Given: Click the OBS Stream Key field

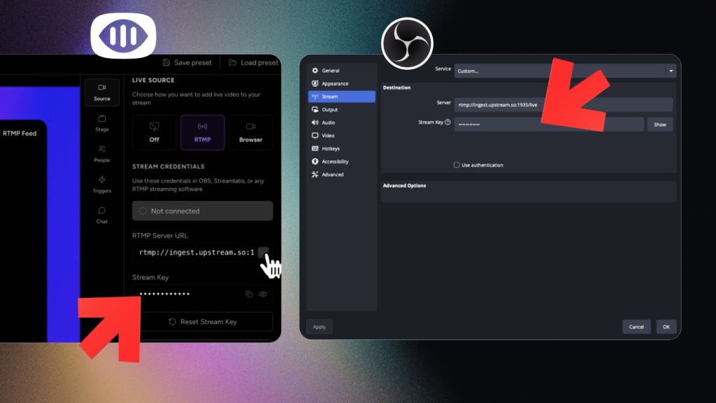Looking at the screenshot, I should 549,125.
